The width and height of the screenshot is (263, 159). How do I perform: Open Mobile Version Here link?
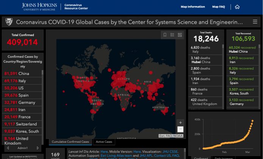[x=137, y=152]
